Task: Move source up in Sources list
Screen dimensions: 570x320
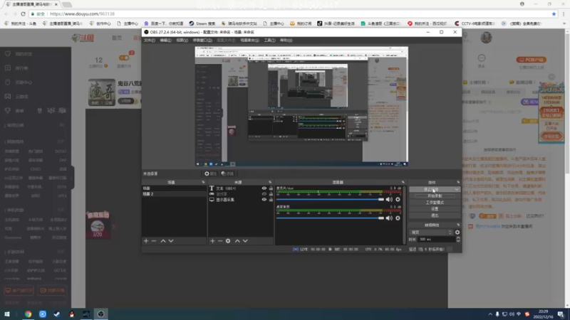Action: click(x=237, y=241)
